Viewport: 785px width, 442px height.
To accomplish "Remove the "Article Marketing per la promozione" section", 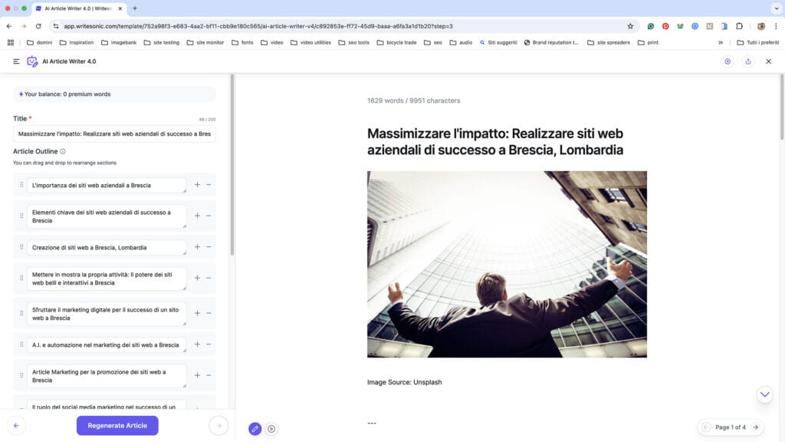I will point(209,375).
